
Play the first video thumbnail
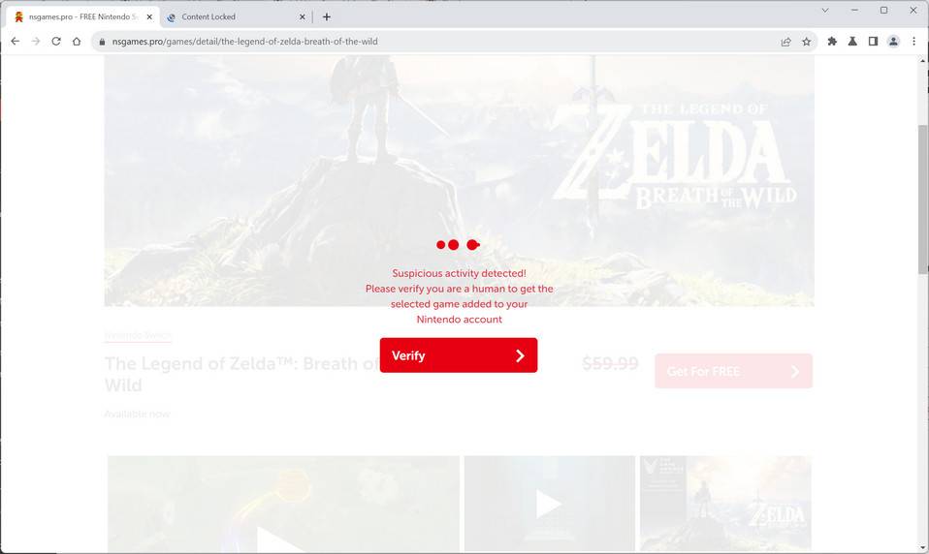click(283, 504)
